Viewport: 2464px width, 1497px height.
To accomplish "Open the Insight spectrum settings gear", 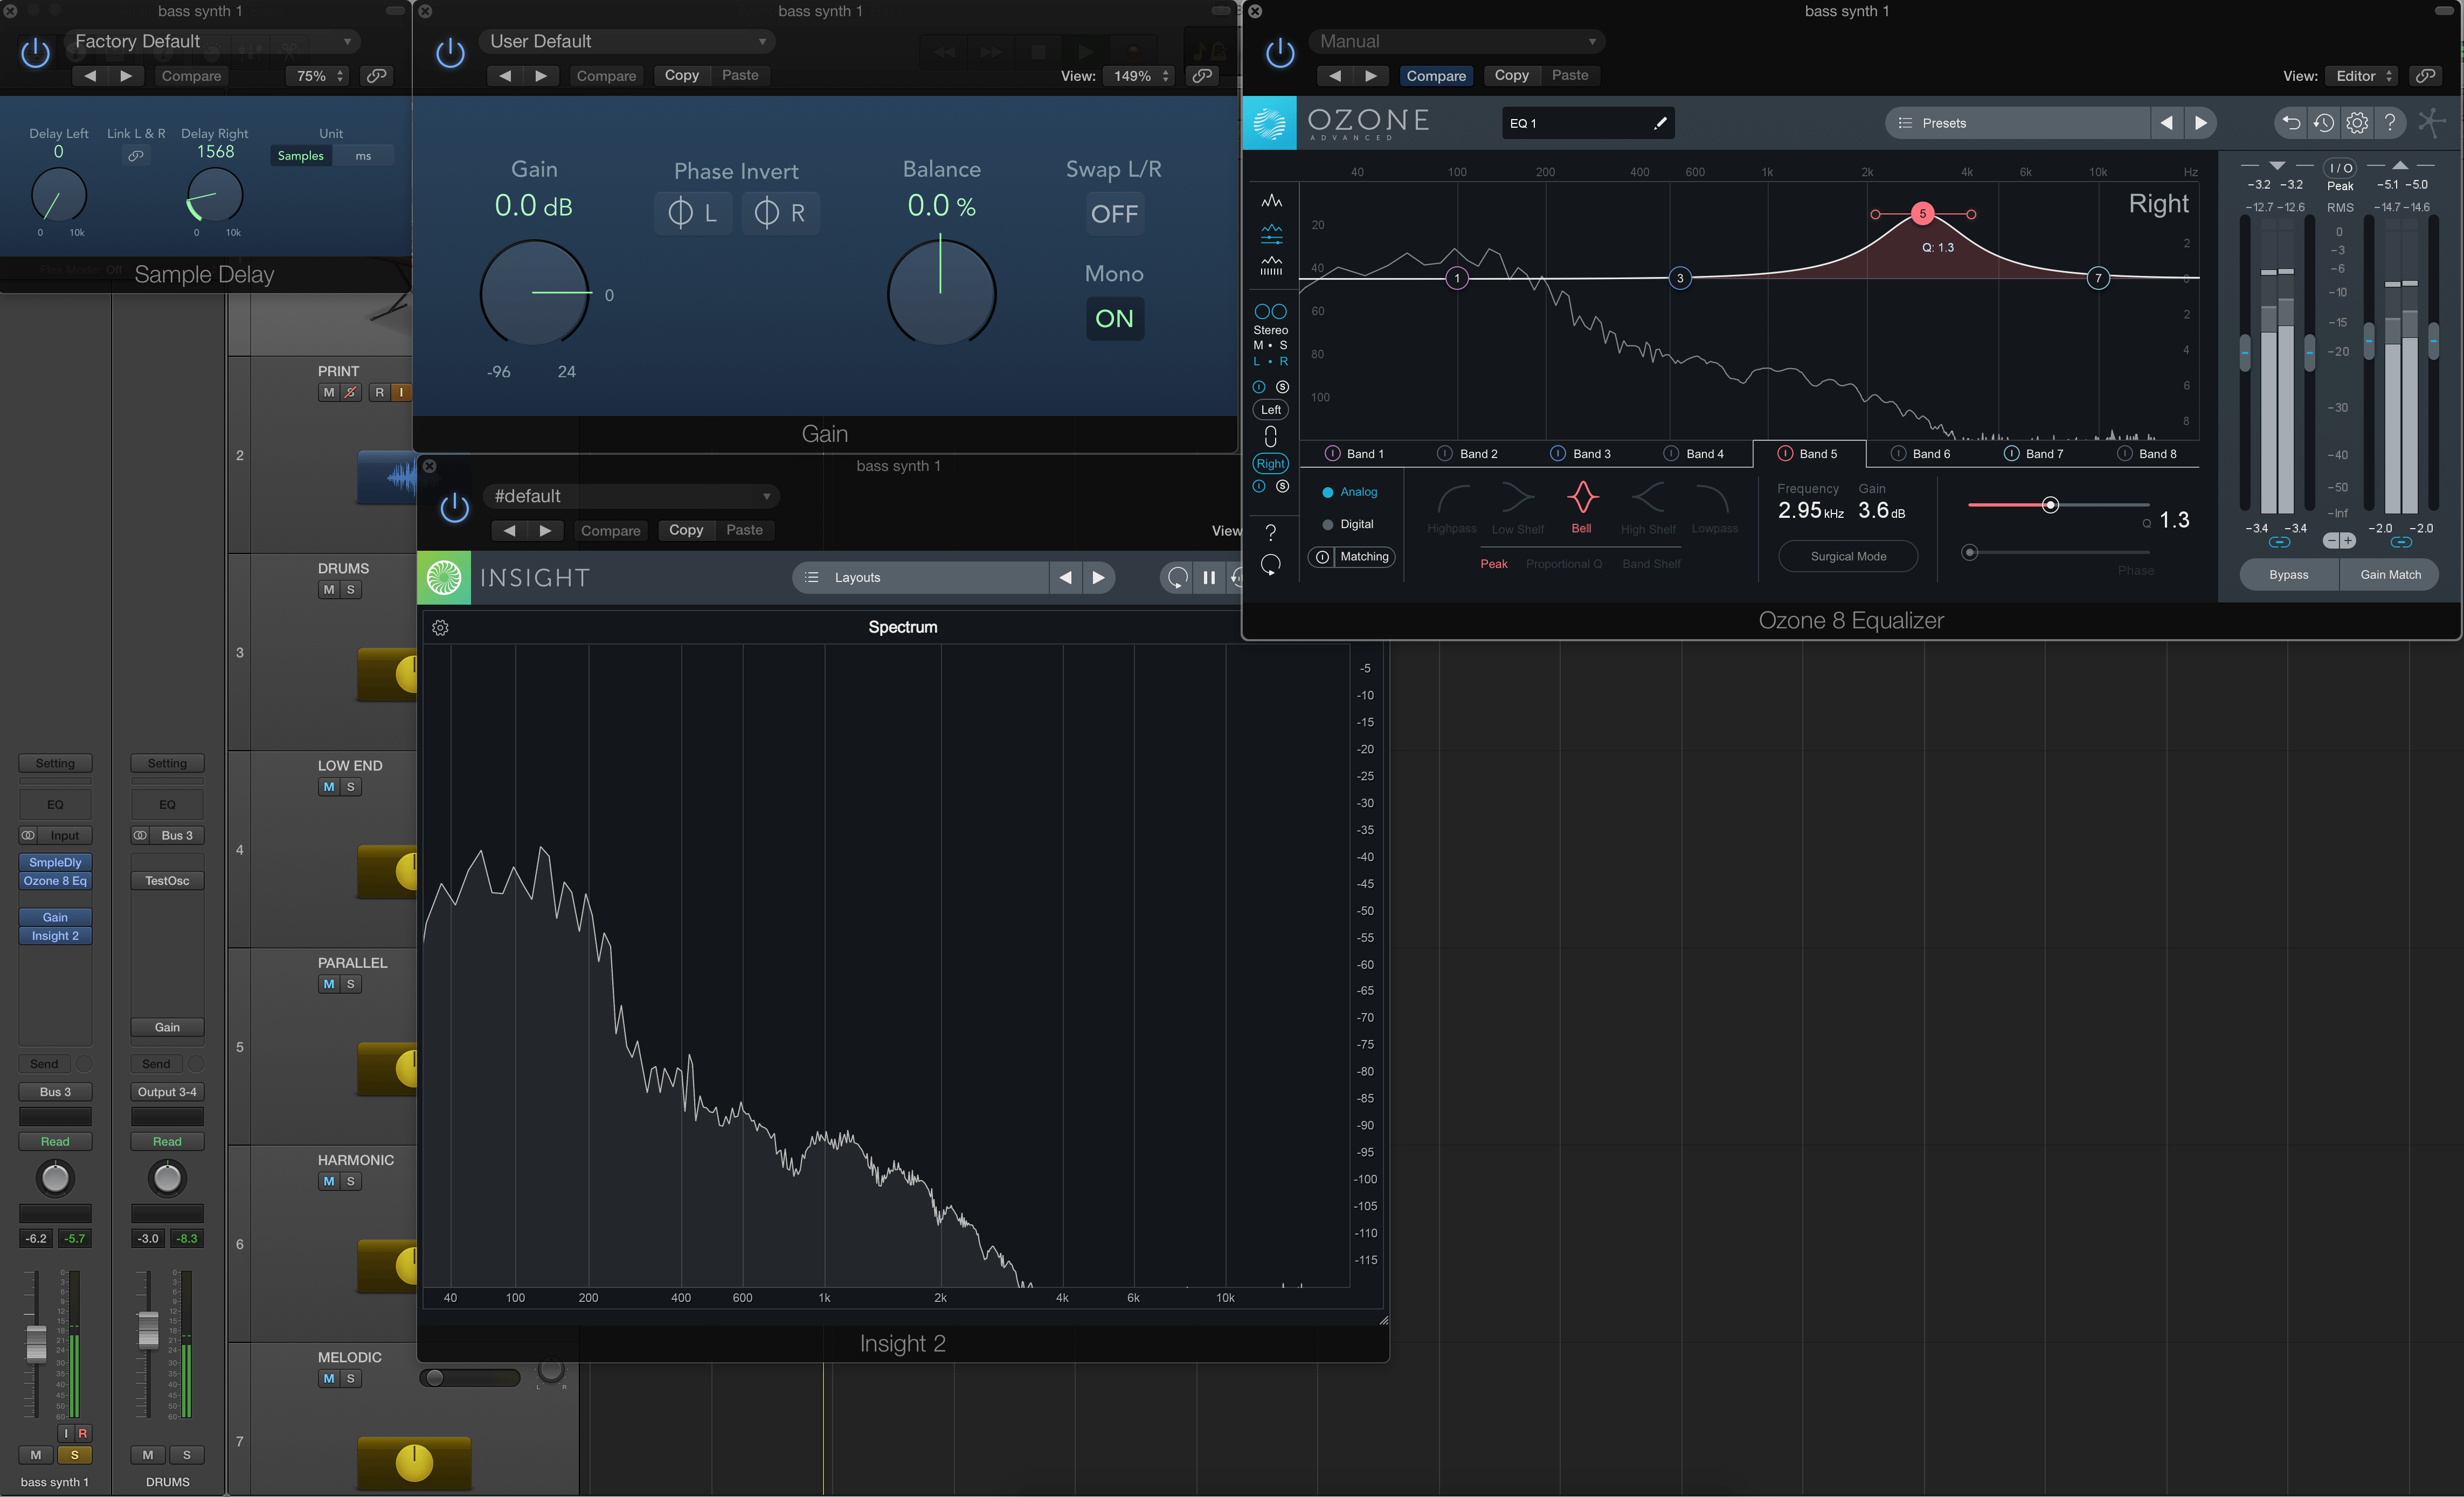I will (440, 627).
